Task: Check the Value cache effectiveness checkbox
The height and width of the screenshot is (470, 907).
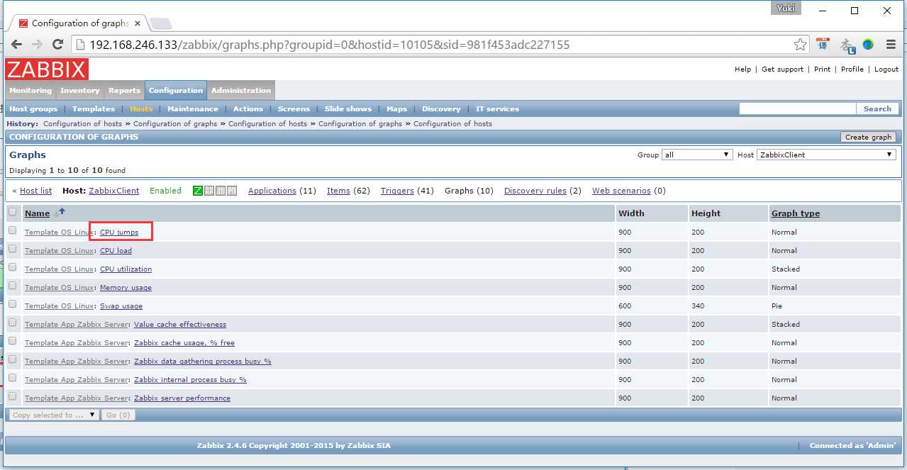Action: [x=12, y=323]
